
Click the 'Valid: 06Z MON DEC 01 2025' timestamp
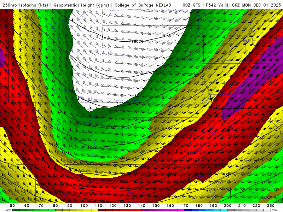(250, 5)
